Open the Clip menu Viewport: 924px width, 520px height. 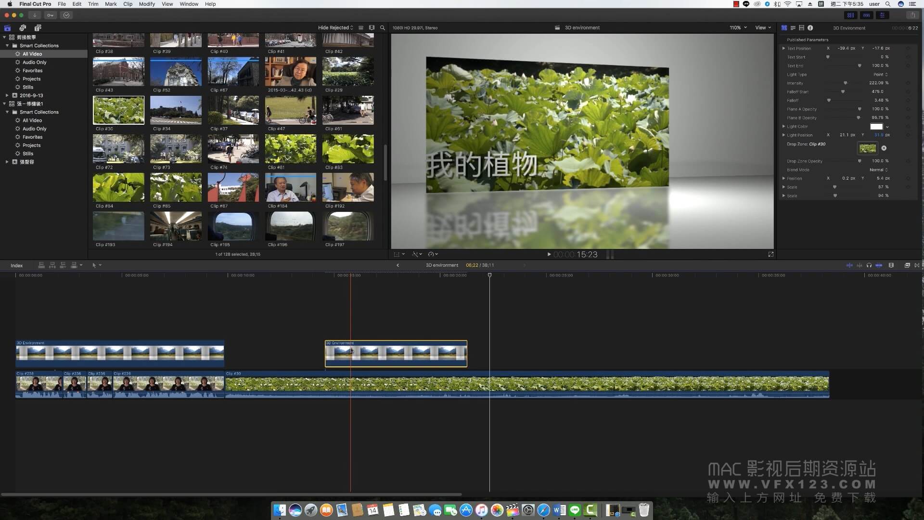pyautogui.click(x=128, y=4)
